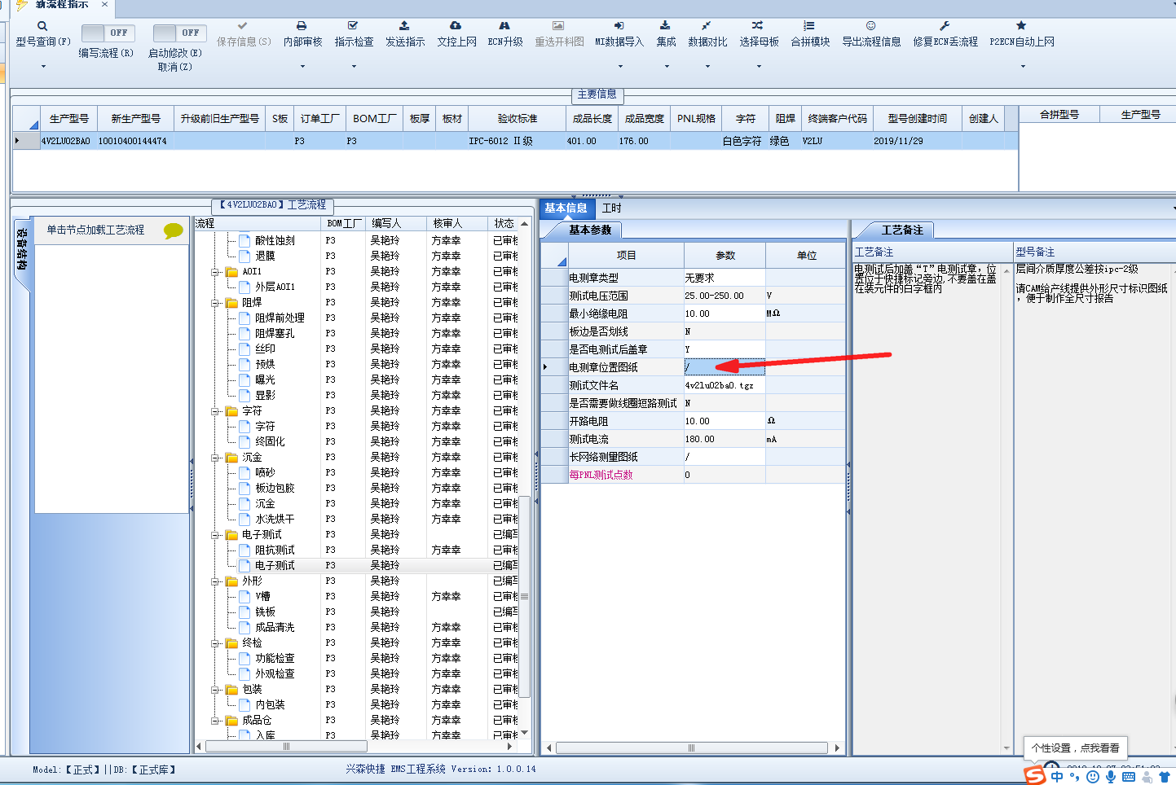Toggle 编写流程 OFF switch
This screenshot has width=1176, height=785.
coord(107,33)
